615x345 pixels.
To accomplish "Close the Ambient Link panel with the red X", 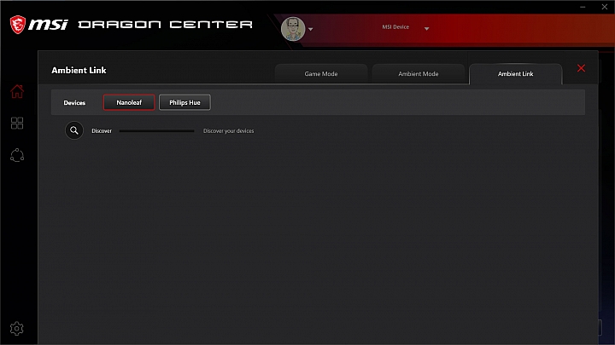I will point(582,68).
